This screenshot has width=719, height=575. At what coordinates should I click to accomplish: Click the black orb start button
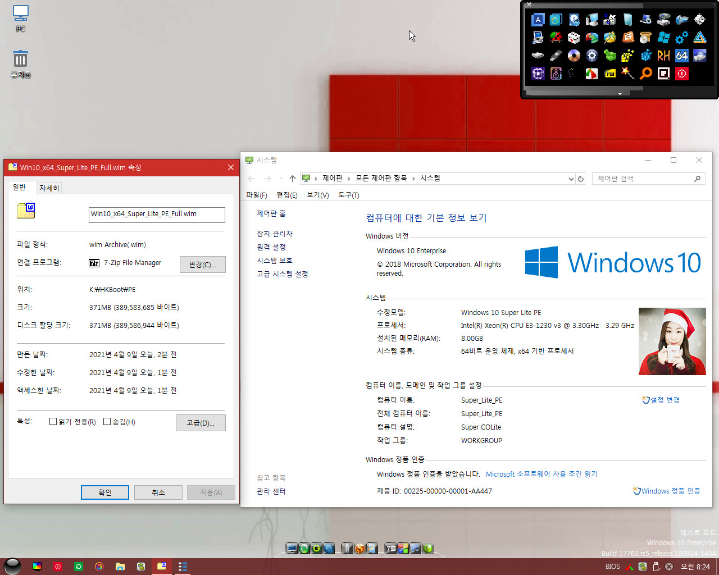point(12,566)
